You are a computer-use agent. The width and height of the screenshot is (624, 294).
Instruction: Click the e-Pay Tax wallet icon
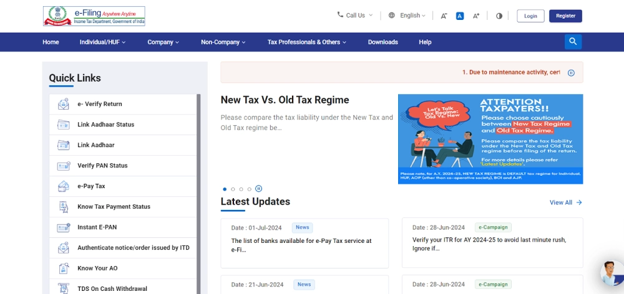(63, 186)
